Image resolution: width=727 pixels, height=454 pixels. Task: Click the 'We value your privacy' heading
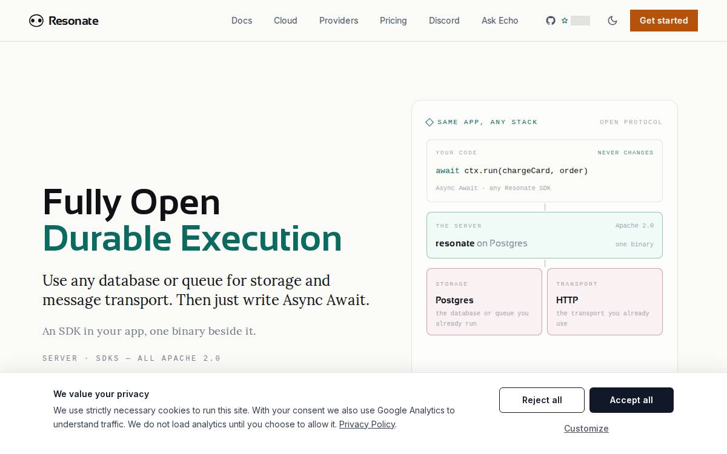(x=101, y=394)
